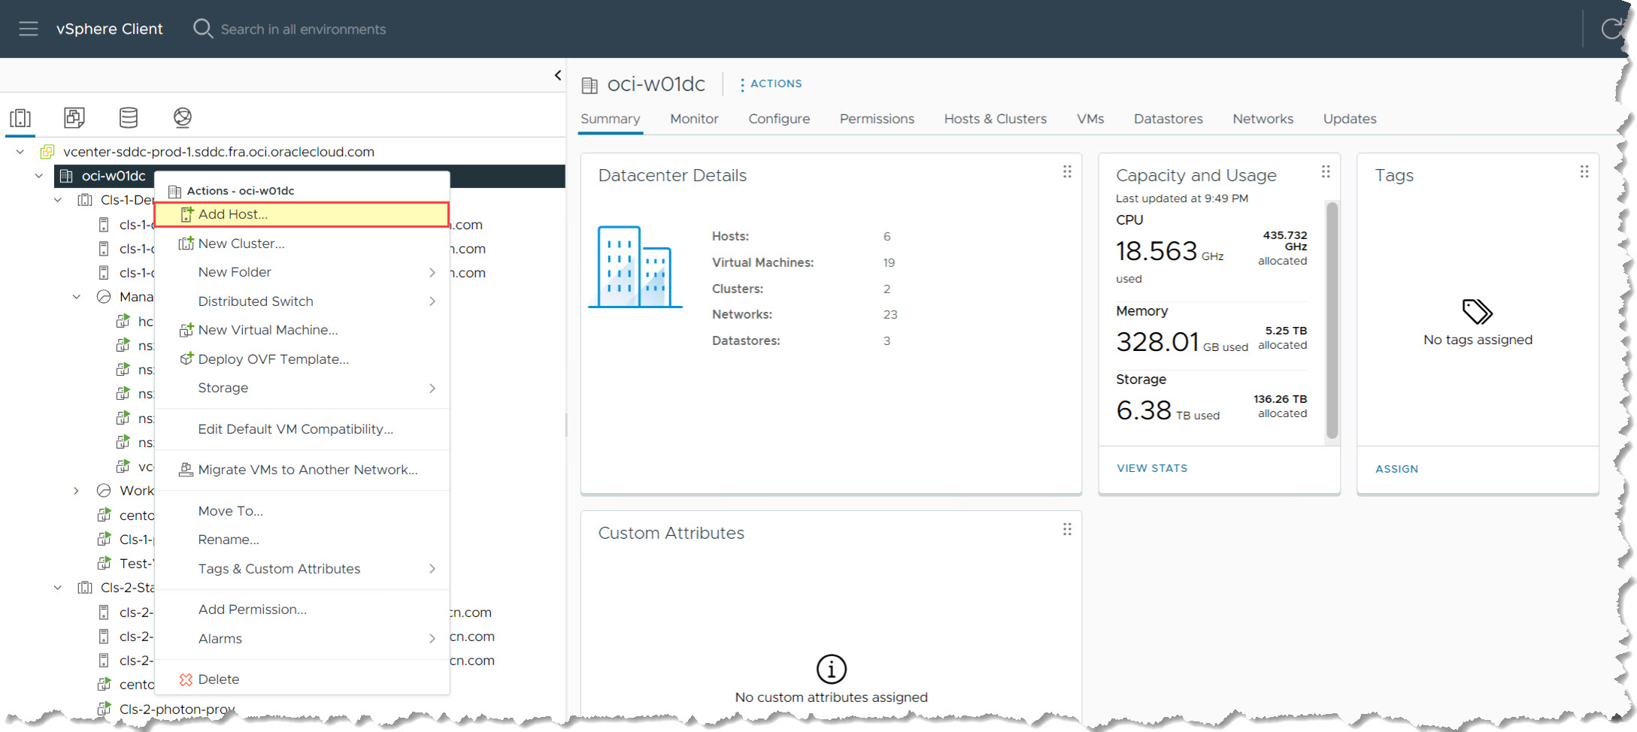This screenshot has width=1637, height=732.
Task: Open Tags & Custom Attributes submenu
Action: 302,569
